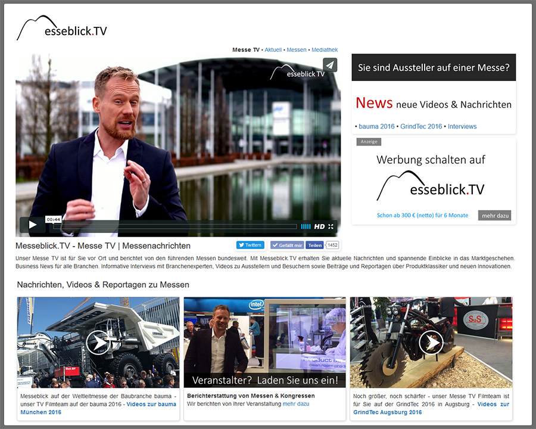
Task: Play the bauma 2016 truck video thumbnail
Action: click(x=98, y=343)
